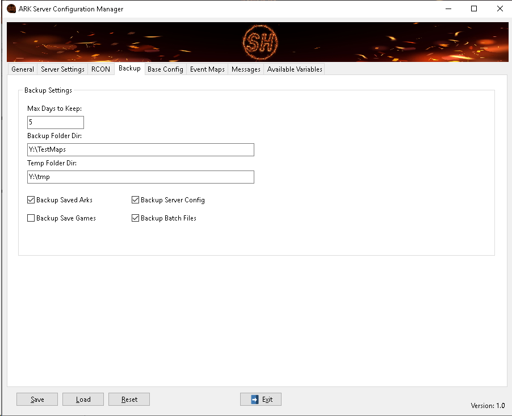Viewport: 512px width, 416px height.
Task: View the Available Variables tab
Action: coord(295,69)
